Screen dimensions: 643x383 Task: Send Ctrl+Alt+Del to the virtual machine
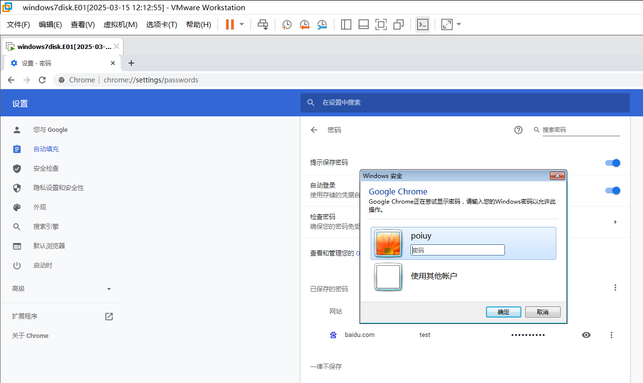point(263,24)
